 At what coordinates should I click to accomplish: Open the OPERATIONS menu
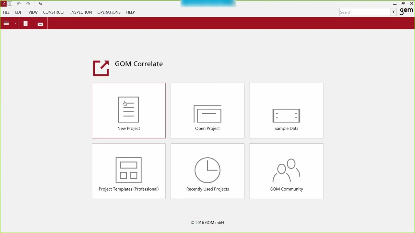coord(109,12)
